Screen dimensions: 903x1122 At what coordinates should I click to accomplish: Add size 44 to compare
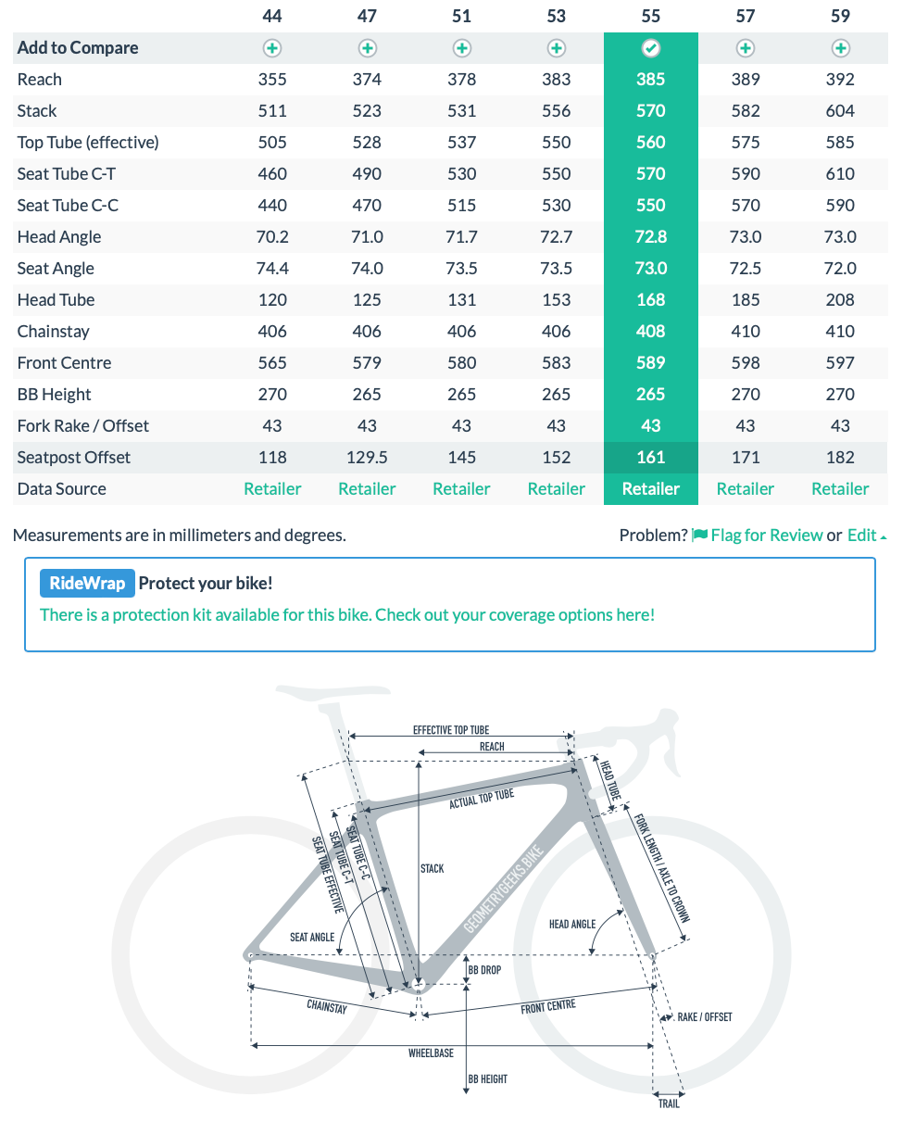point(272,48)
